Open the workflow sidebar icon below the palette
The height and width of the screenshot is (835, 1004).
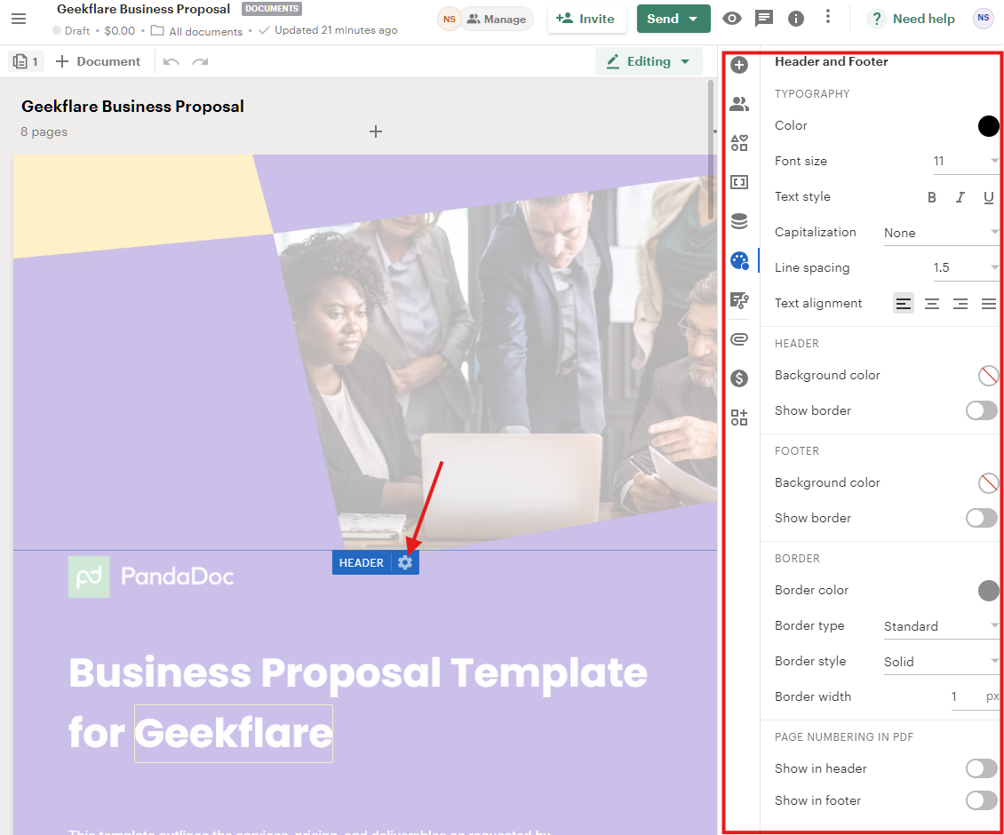pos(739,299)
